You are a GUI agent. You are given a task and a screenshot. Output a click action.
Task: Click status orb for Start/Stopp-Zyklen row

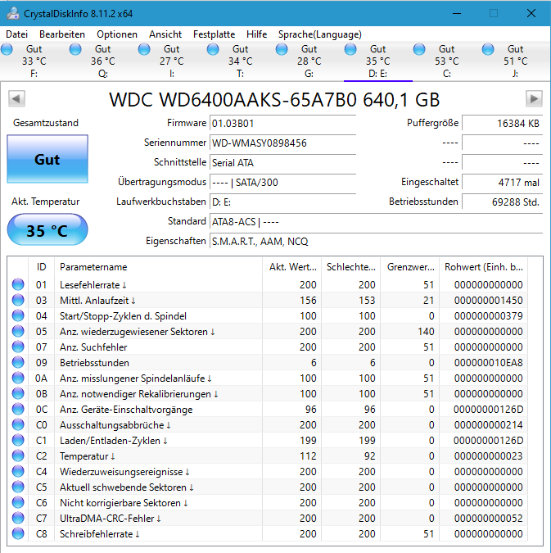[x=18, y=315]
